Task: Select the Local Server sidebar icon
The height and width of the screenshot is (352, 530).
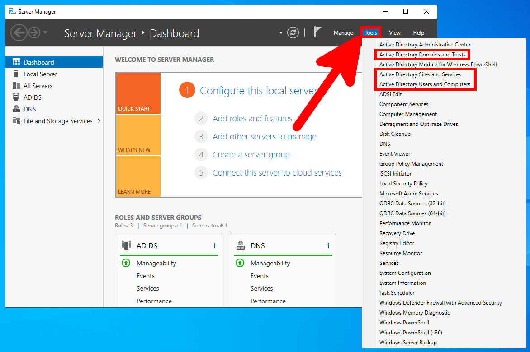Action: click(x=16, y=74)
